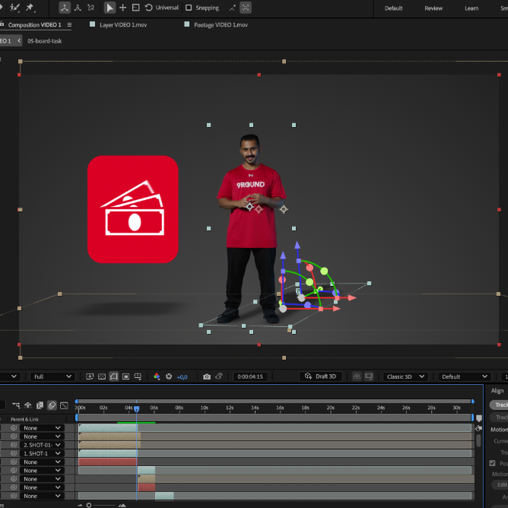Click the Motion Blur enable icon
The image size is (508, 508).
tap(52, 405)
